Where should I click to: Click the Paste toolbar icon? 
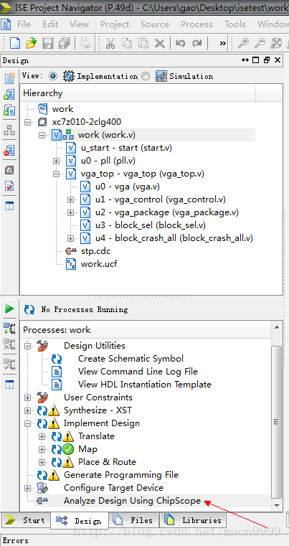tap(143, 43)
